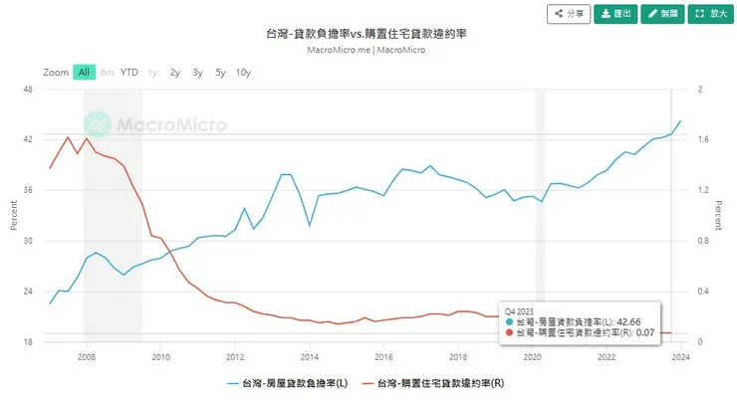This screenshot has width=737, height=400.
Task: Click the 2016 x-axis year label
Action: (x=383, y=356)
